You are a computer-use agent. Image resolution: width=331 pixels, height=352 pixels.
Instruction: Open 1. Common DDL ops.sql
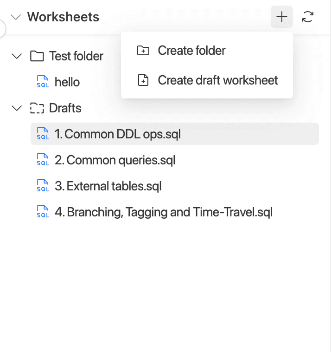click(x=175, y=134)
